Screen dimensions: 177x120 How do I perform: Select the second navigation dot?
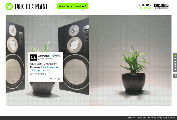175,58
